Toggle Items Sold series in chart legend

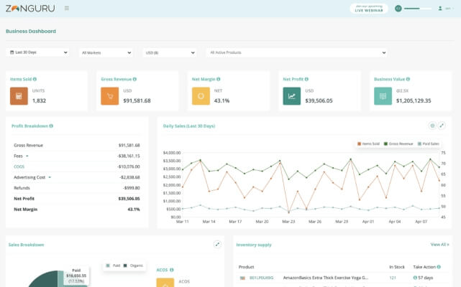click(368, 143)
